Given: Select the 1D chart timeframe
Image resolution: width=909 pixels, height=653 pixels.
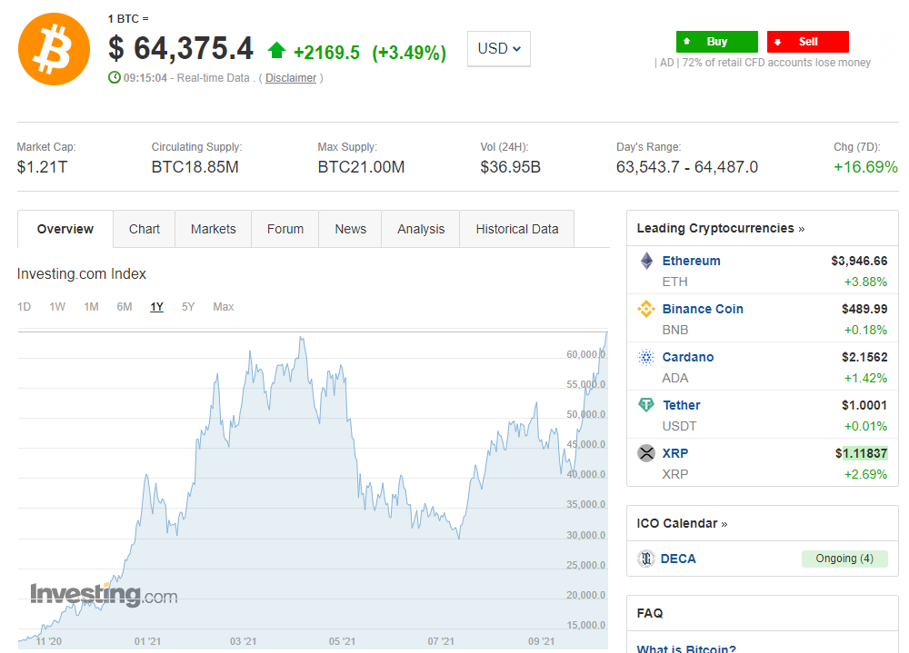Looking at the screenshot, I should [24, 306].
